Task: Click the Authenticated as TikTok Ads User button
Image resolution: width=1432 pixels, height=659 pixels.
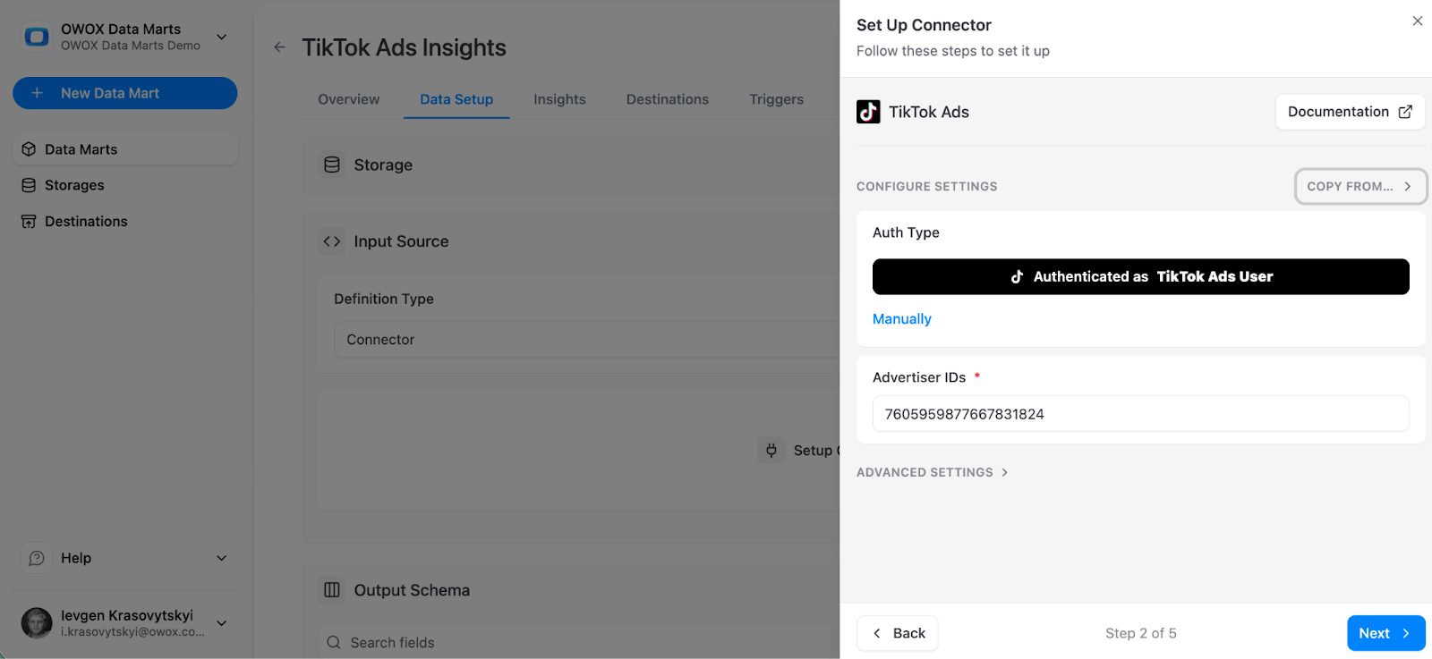Action: coord(1140,276)
